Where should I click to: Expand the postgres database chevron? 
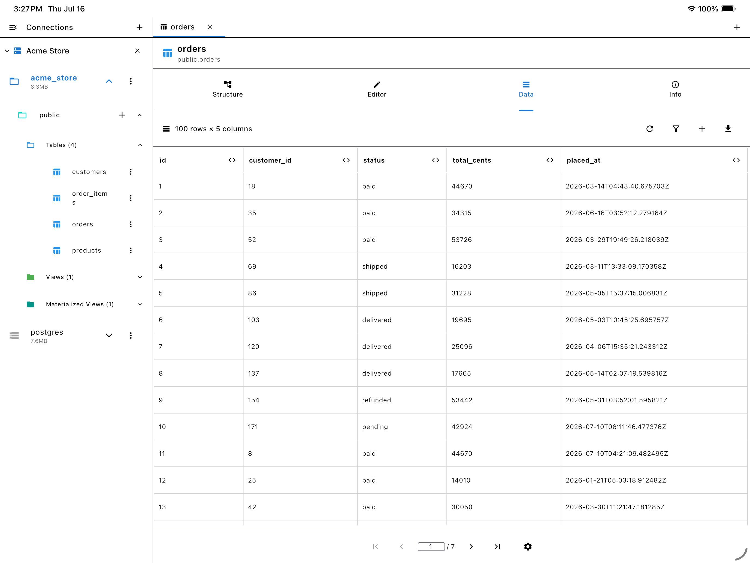point(109,336)
